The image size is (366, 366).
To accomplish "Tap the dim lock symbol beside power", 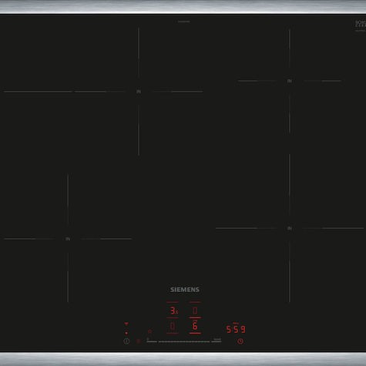I will click(x=139, y=341).
